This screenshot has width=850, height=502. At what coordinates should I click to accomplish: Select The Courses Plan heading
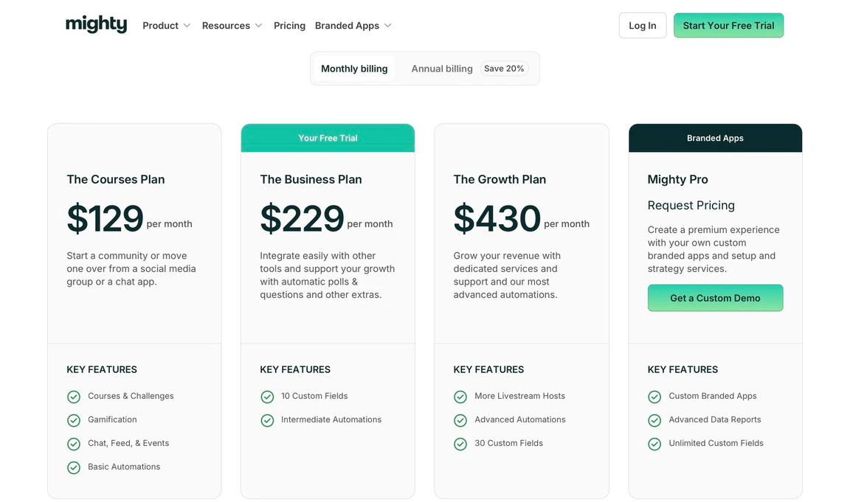pos(115,179)
